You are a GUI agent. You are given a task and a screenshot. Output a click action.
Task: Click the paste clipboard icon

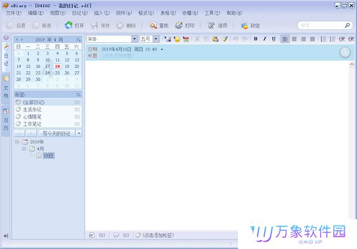point(215,39)
